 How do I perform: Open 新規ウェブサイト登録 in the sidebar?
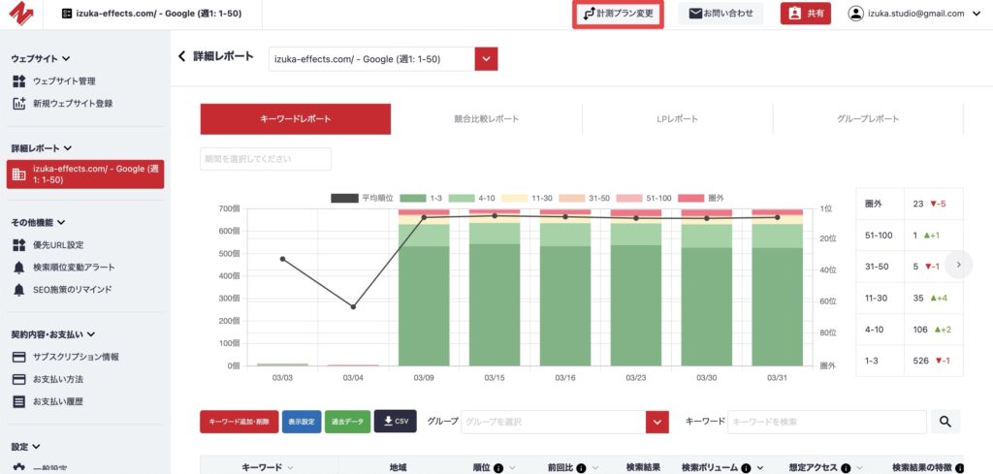[72, 104]
